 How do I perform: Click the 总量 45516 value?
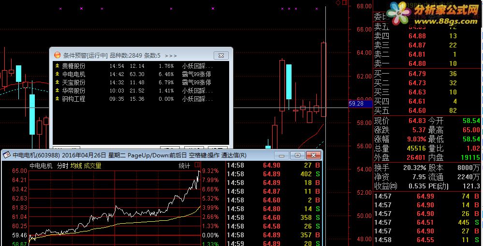tap(416, 149)
